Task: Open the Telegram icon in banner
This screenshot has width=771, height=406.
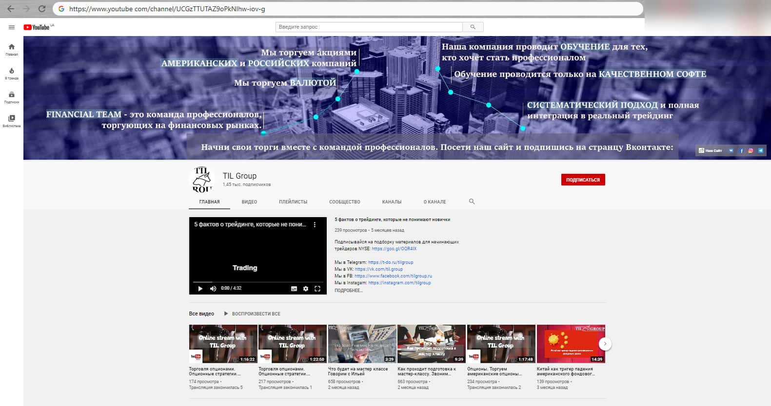Action: tap(761, 151)
